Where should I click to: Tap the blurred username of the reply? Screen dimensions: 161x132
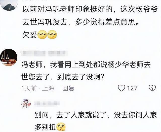[47, 103]
